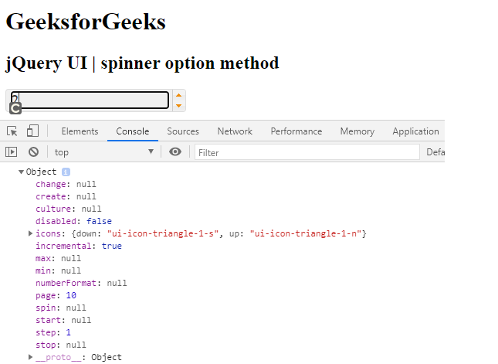Select the Memory tab

pos(357,131)
